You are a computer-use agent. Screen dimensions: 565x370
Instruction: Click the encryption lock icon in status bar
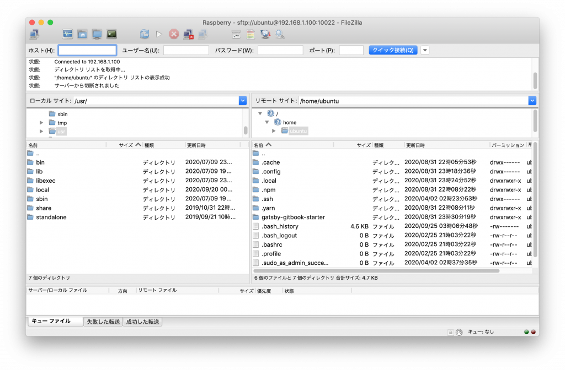pos(450,332)
